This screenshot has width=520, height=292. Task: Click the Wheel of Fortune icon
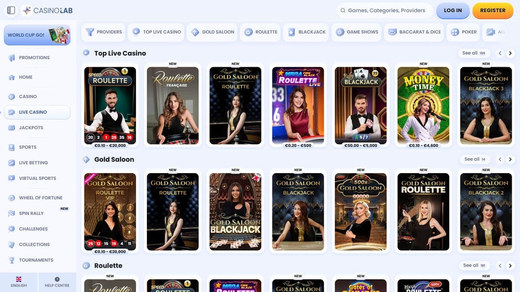coord(12,198)
